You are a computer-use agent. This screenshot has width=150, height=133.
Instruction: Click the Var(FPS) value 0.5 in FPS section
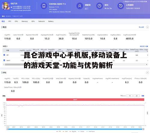(16, 82)
